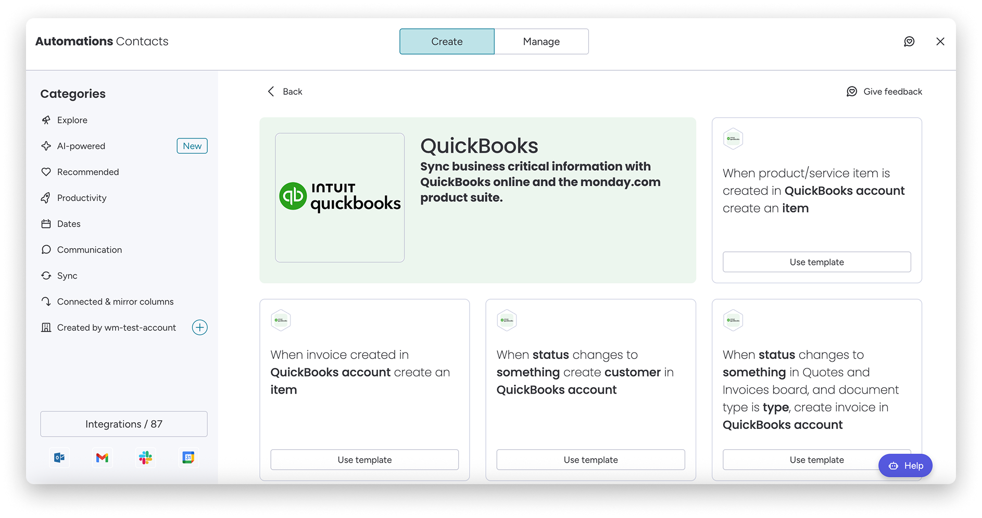Click the Intuit QuickBooks logo image

click(x=340, y=197)
